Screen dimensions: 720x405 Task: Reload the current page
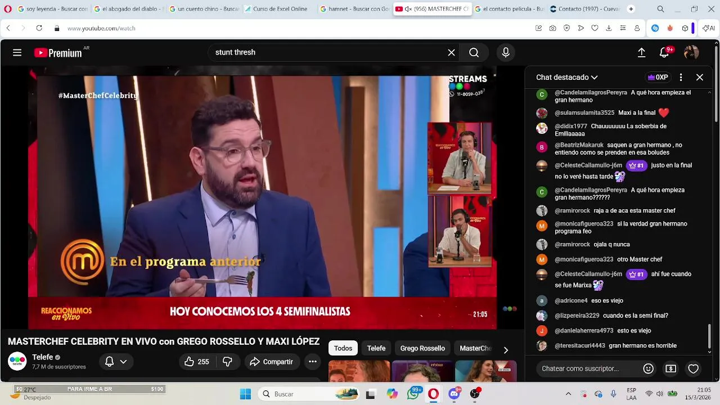coord(39,28)
